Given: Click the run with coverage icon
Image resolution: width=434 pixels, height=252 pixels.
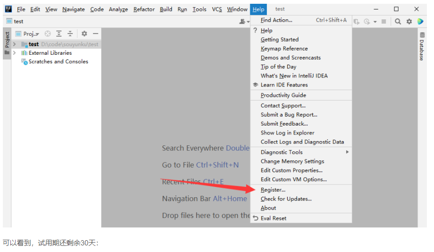Looking at the screenshot, I should coord(357,22).
